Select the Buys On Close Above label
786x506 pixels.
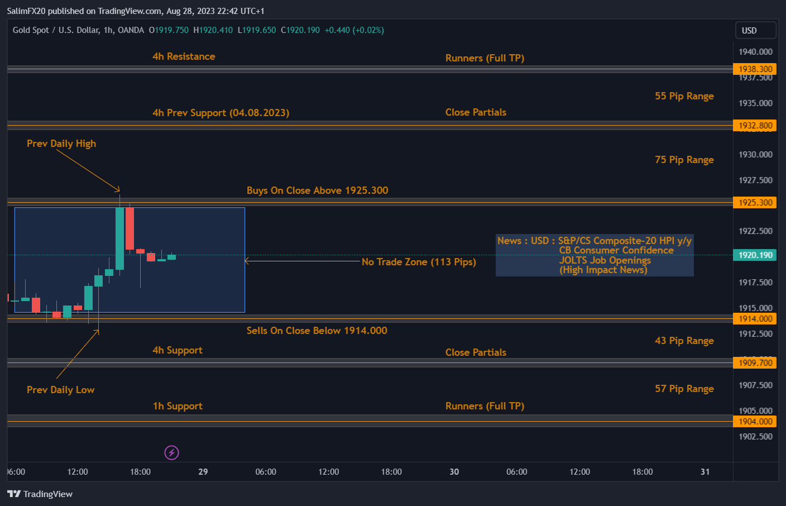pyautogui.click(x=317, y=190)
